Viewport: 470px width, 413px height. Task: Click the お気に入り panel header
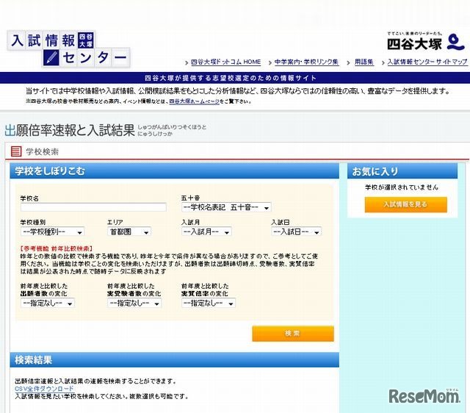pos(402,171)
